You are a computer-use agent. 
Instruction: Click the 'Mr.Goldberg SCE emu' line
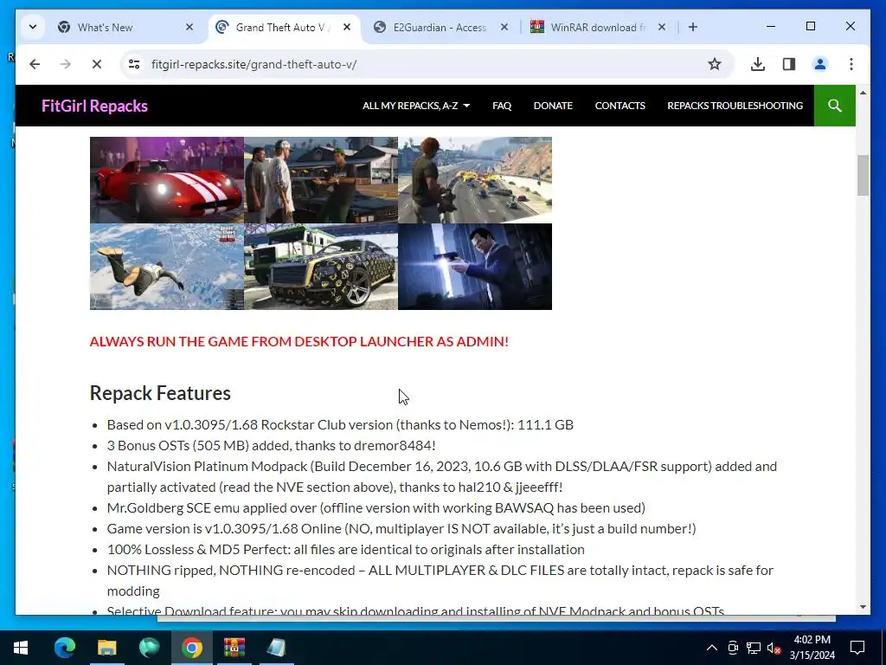tap(376, 507)
